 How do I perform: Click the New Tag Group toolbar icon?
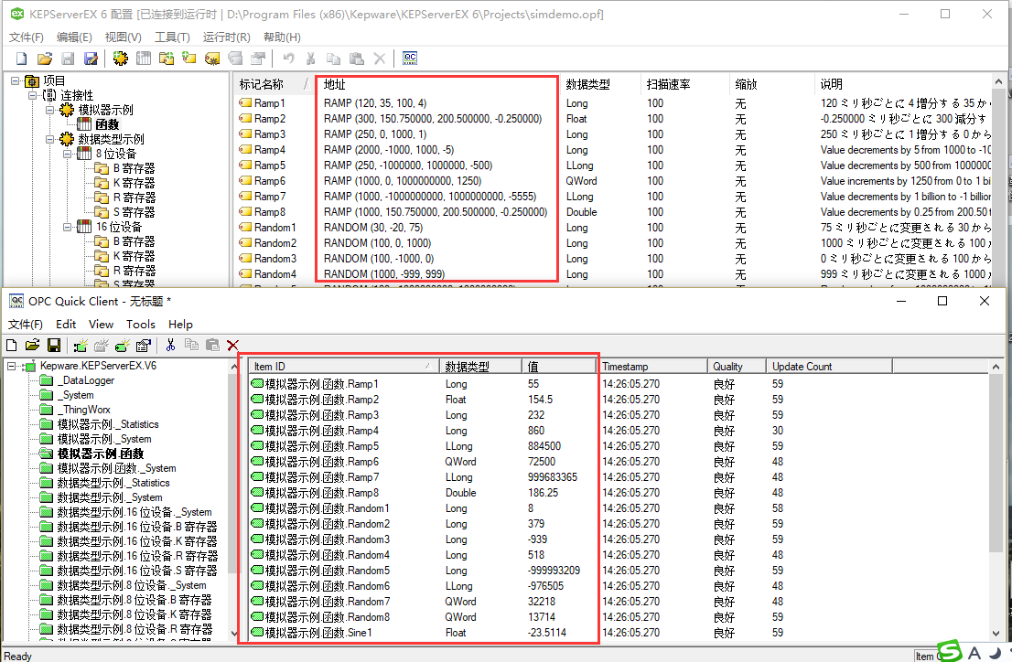(166, 58)
